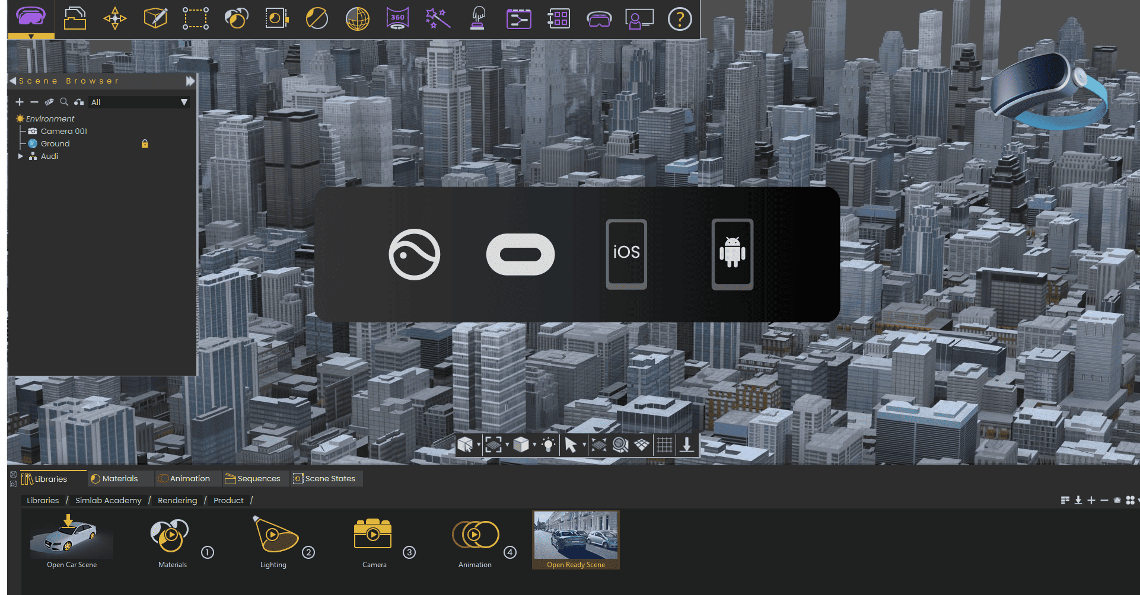
Task: Select the light bulb icon in viewport toolbar
Action: point(549,444)
